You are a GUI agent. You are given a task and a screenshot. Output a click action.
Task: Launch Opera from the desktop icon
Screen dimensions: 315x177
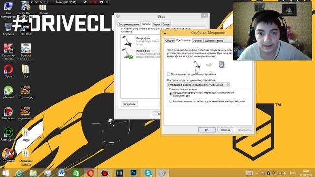pyautogui.click(x=8, y=71)
